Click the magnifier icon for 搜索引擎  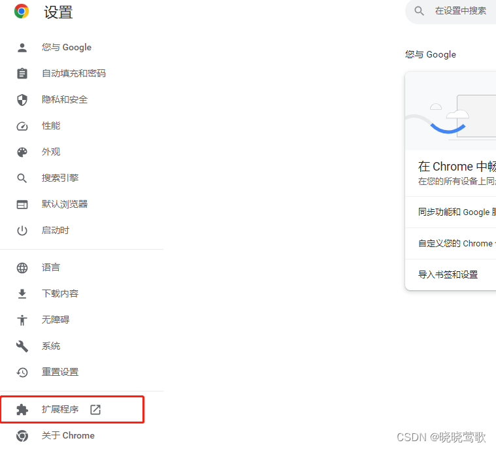22,178
